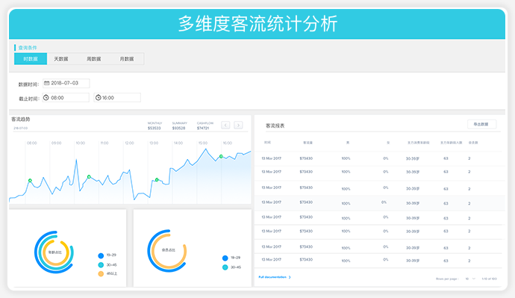Click the blue 19-29 dot in age legend
The image size is (515, 298).
(x=101, y=255)
